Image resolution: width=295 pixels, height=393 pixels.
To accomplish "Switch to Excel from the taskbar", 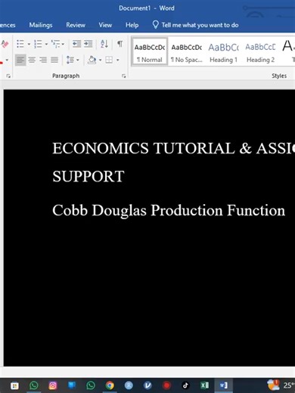I will [204, 385].
